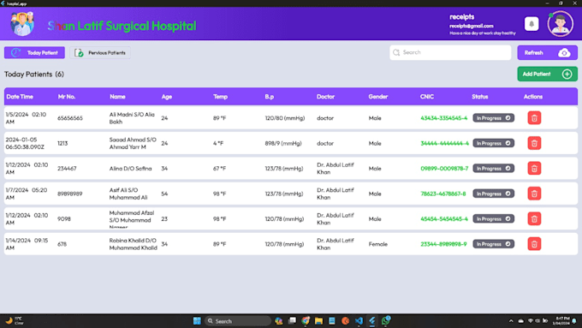The image size is (582, 328).
Task: Switch to Today Patient tab
Action: 34,53
